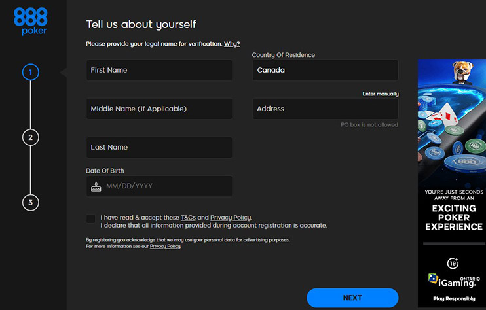The height and width of the screenshot is (310, 486).
Task: Check the T&Cs acceptance checkbox
Action: coord(90,218)
